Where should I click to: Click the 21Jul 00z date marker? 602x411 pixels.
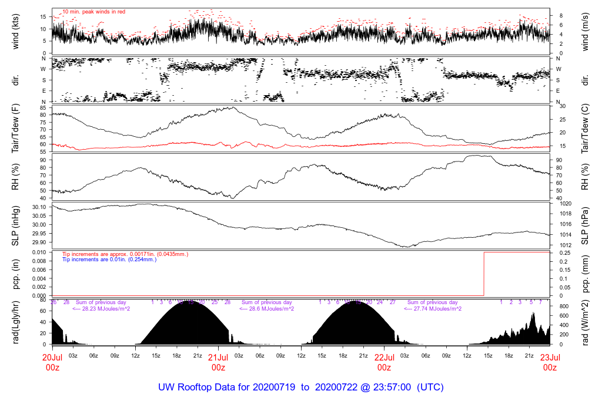pyautogui.click(x=218, y=362)
